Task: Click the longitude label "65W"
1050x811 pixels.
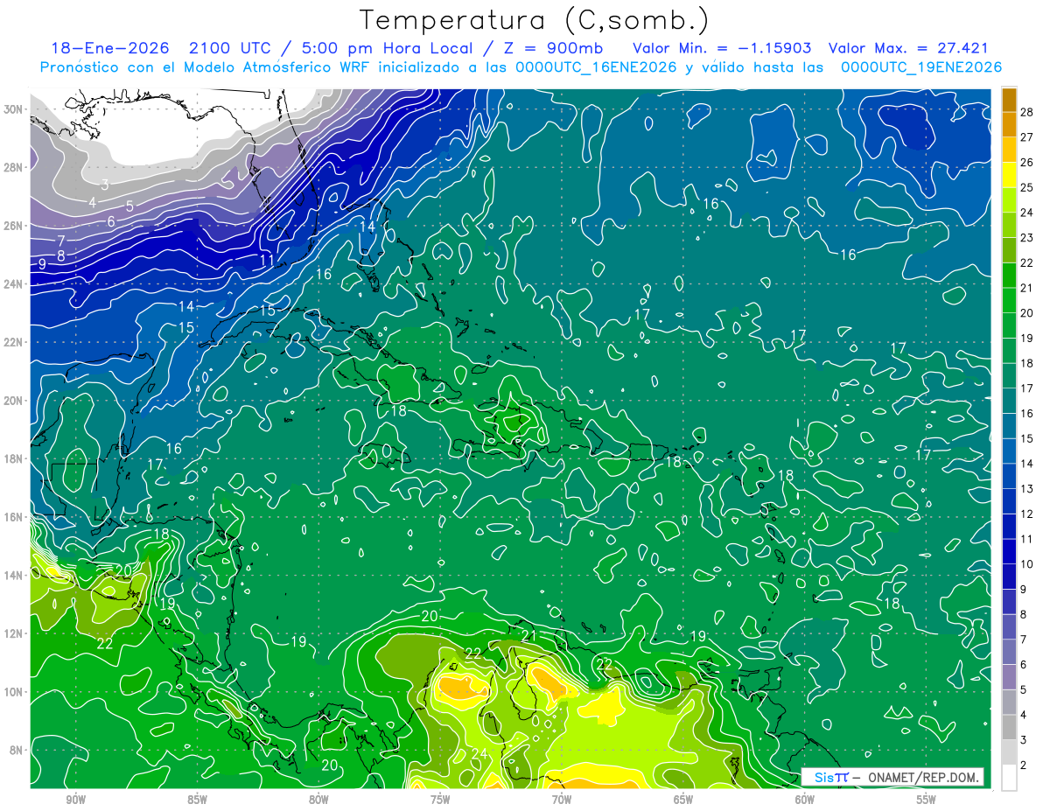Action: [683, 801]
